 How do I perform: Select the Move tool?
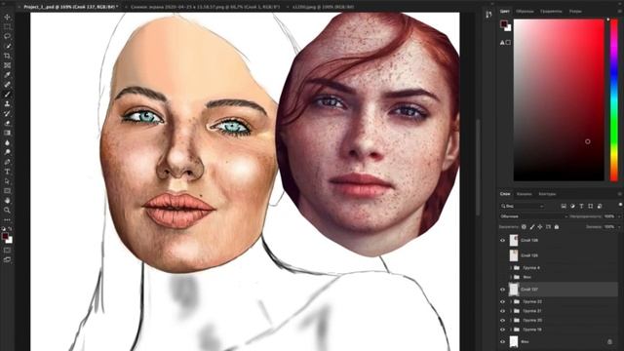7,18
